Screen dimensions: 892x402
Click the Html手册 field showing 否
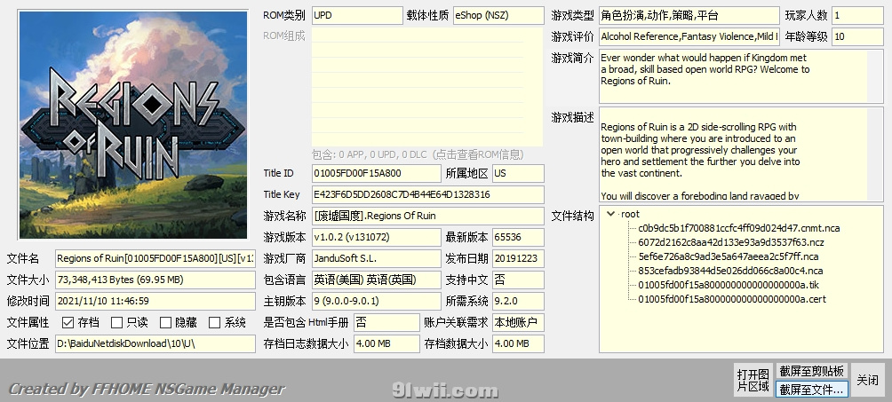point(386,322)
